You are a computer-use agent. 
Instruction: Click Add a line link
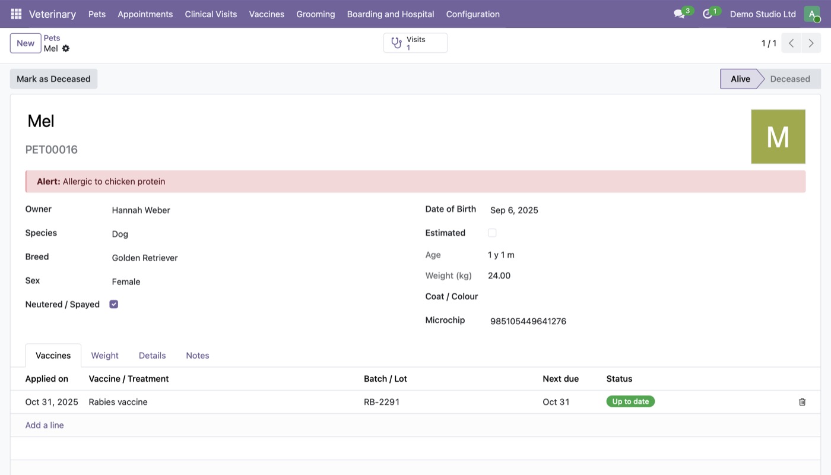[x=45, y=425]
